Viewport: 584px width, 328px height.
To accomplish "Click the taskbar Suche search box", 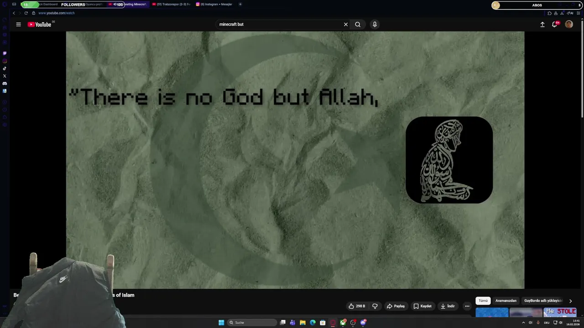I will 252,323.
